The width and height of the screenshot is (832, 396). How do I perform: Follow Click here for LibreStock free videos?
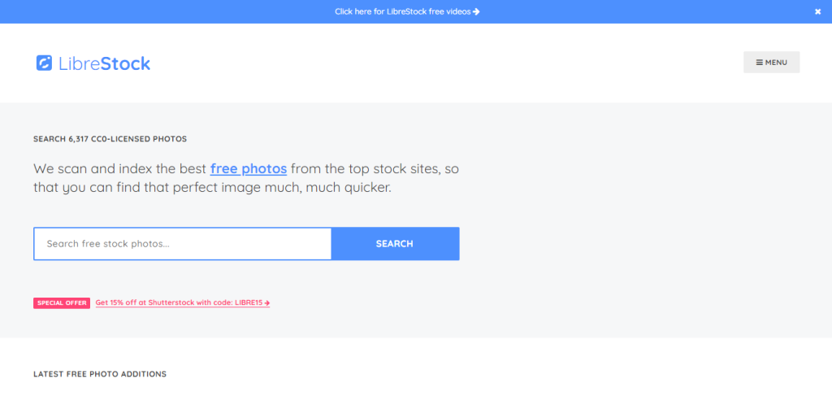pos(407,11)
